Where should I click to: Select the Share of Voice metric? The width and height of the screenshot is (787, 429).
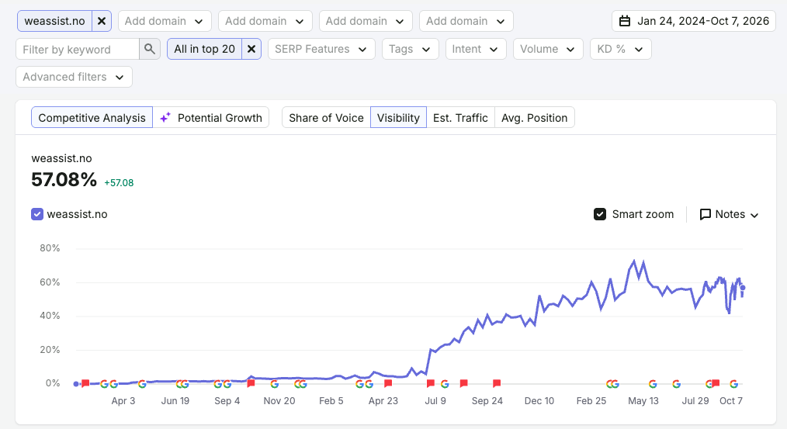coord(326,117)
